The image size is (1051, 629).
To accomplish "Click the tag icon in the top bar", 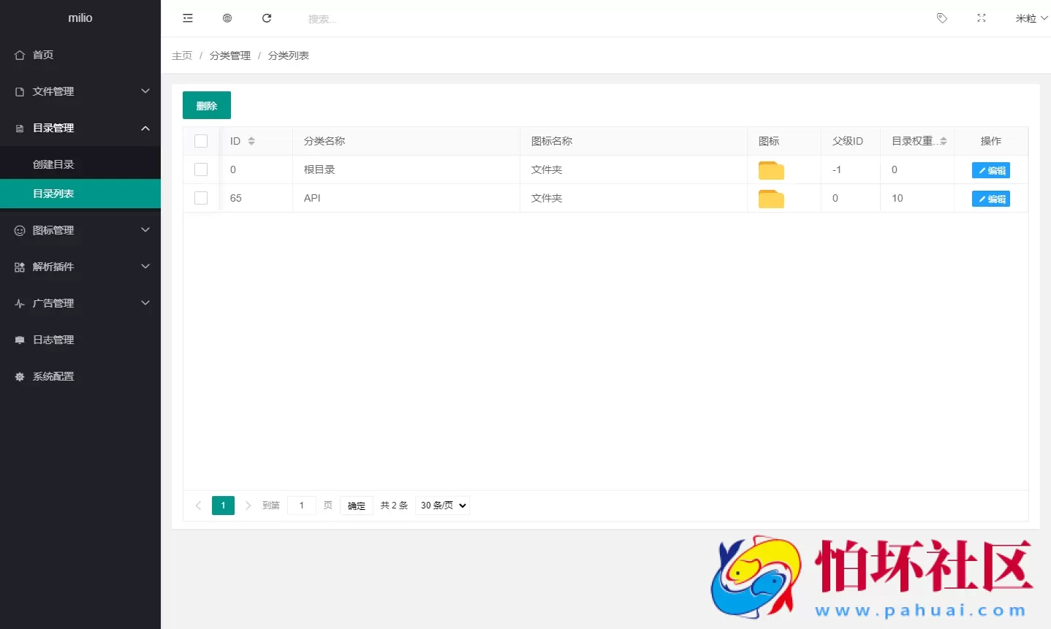I will [x=941, y=18].
